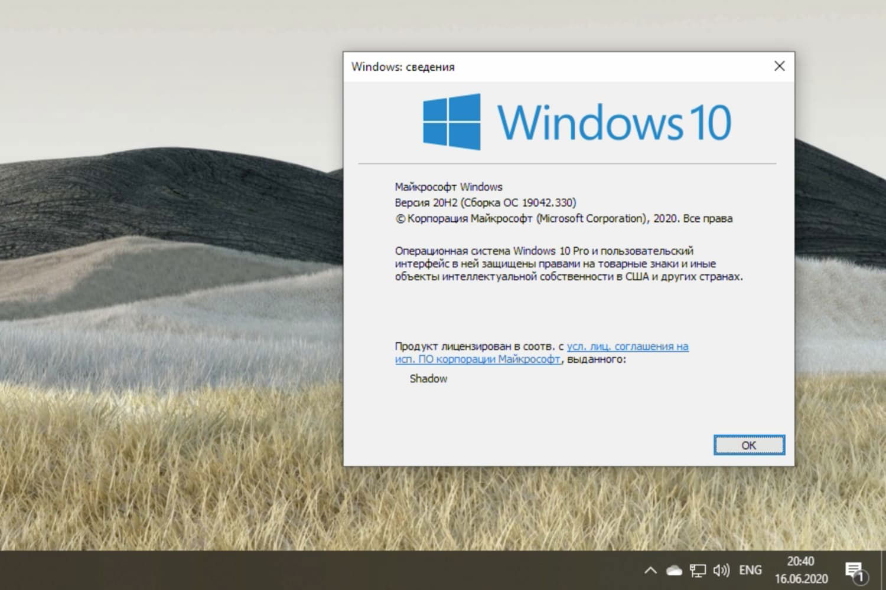Select the Версия 20H2 build text

(486, 202)
